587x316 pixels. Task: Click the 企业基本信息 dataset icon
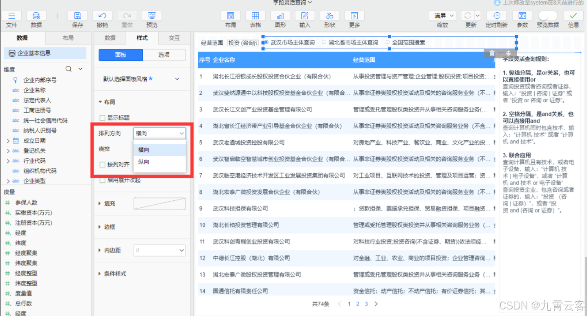click(12, 53)
